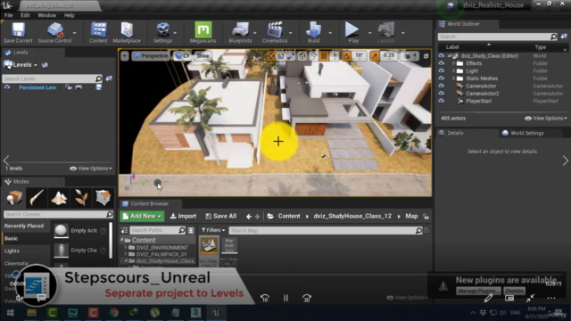The width and height of the screenshot is (571, 321).
Task: Click Content Browser lock icon
Action: click(x=426, y=217)
